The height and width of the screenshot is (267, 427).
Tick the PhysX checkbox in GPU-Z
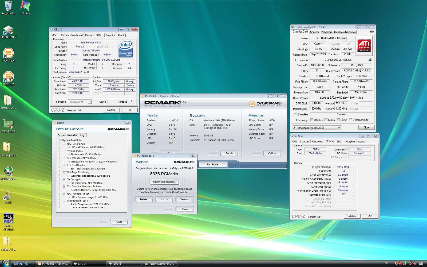pyautogui.click(x=338, y=120)
